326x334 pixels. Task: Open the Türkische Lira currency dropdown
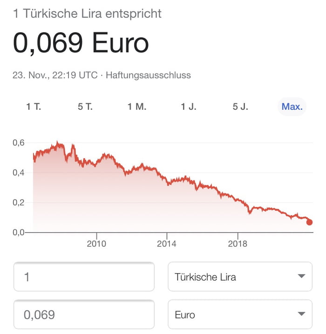[x=240, y=277]
